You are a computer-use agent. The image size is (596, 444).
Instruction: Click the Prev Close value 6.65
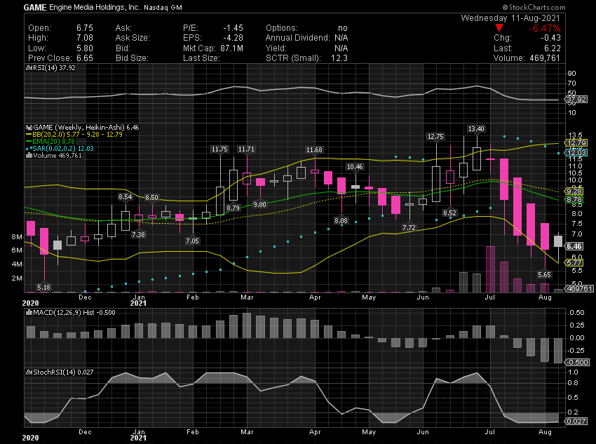pyautogui.click(x=84, y=58)
